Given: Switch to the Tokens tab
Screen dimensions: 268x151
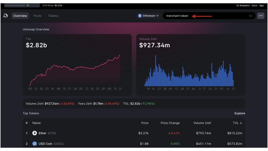Looking at the screenshot, I should tap(53, 16).
